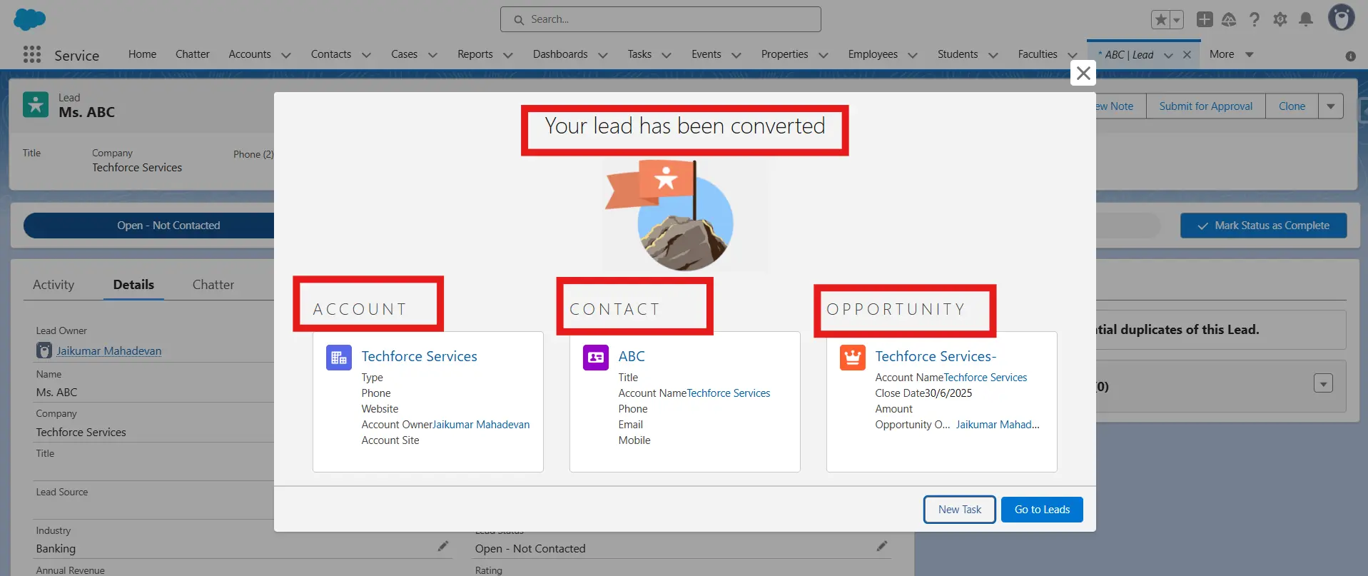The width and height of the screenshot is (1368, 576).
Task: Open the ABC contact link
Action: pyautogui.click(x=632, y=356)
